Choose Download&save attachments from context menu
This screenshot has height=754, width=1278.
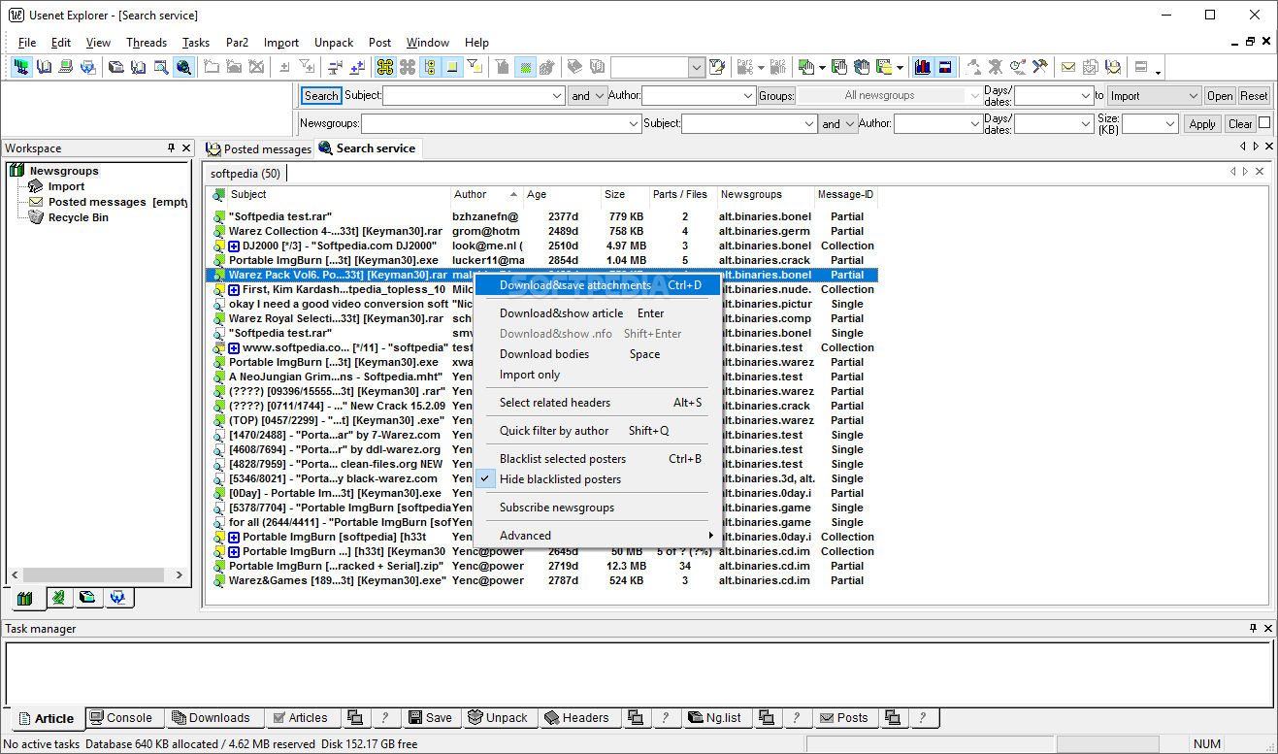(598, 285)
